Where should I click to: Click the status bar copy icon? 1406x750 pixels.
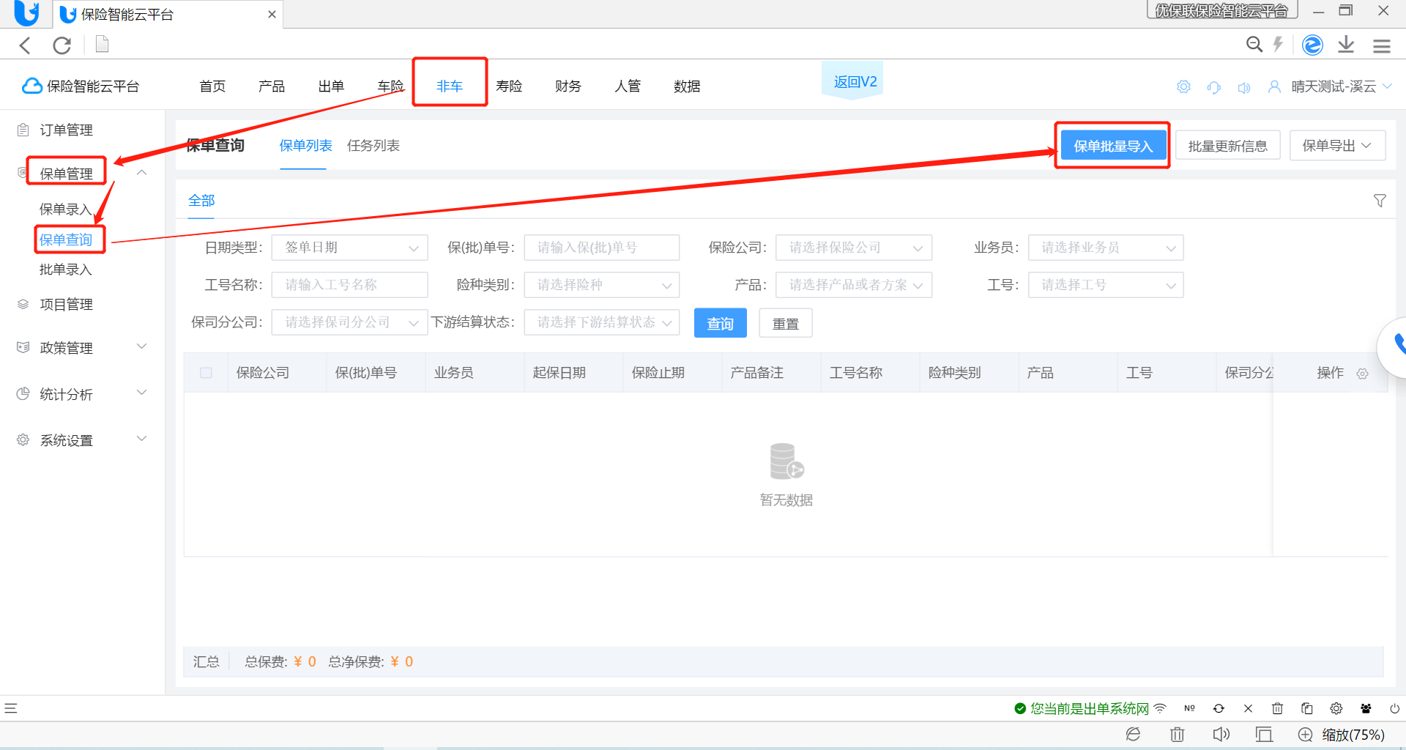[x=1306, y=708]
